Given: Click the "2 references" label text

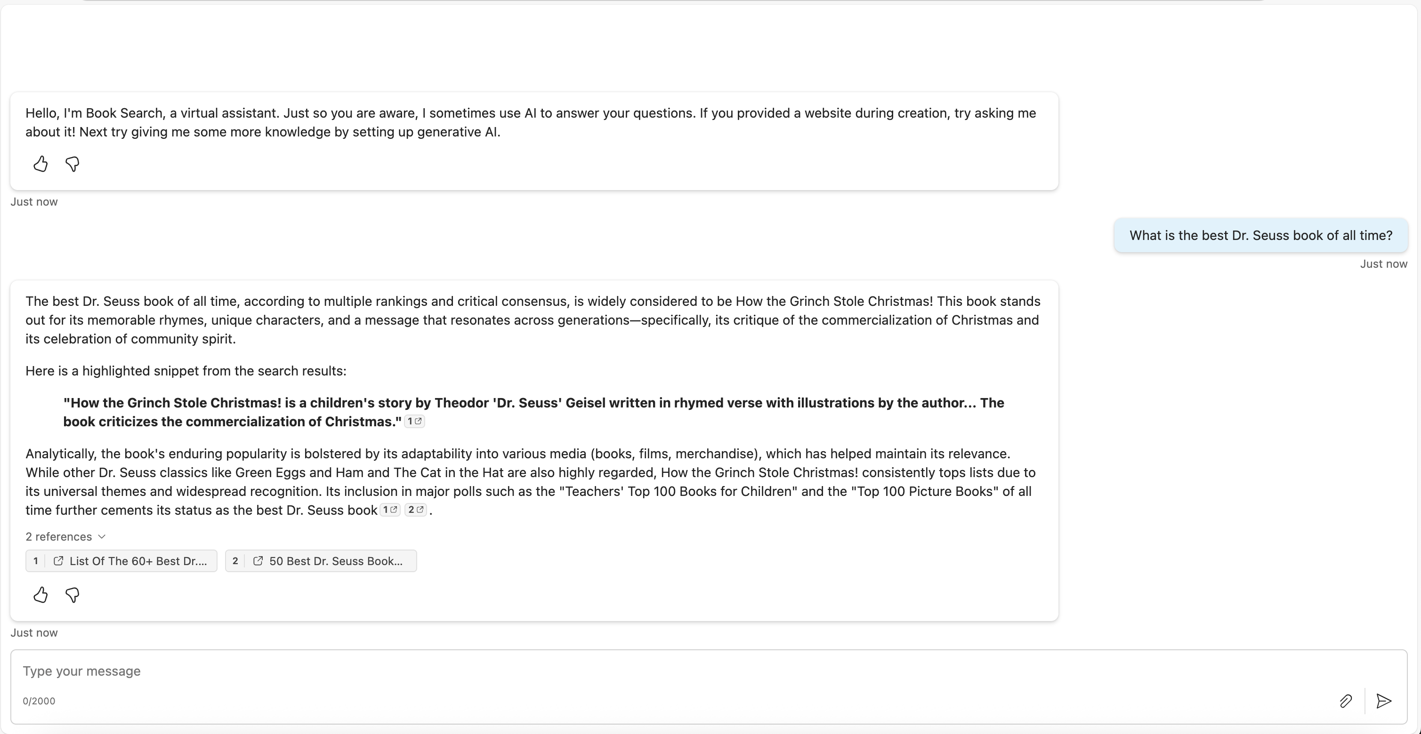Looking at the screenshot, I should tap(58, 537).
